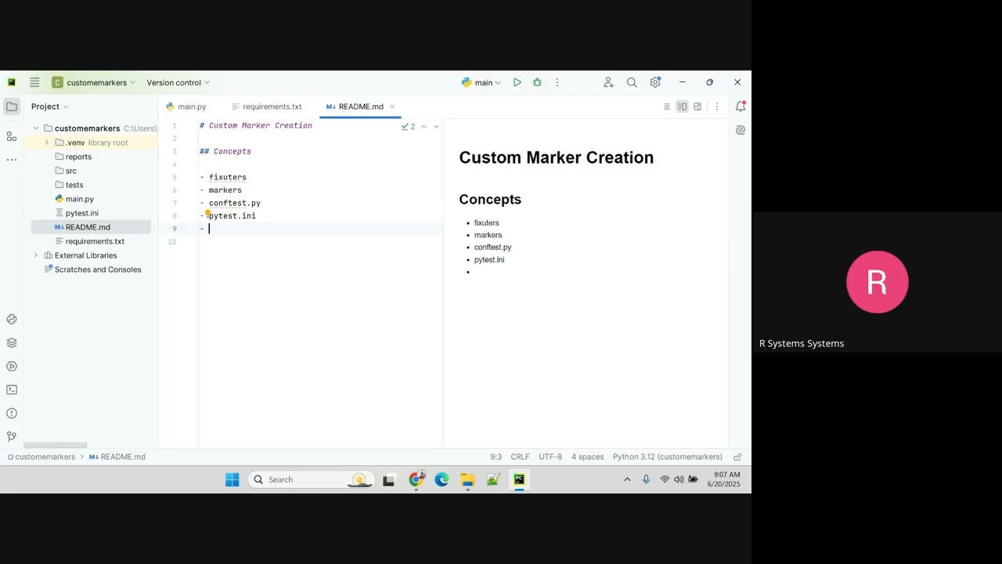Open the Project tool window icon
The height and width of the screenshot is (564, 1002).
pyautogui.click(x=12, y=107)
